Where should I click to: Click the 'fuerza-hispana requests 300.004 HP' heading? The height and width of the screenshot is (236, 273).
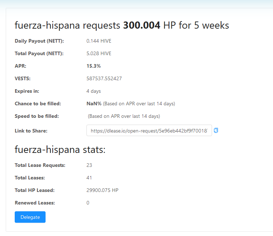(x=122, y=25)
